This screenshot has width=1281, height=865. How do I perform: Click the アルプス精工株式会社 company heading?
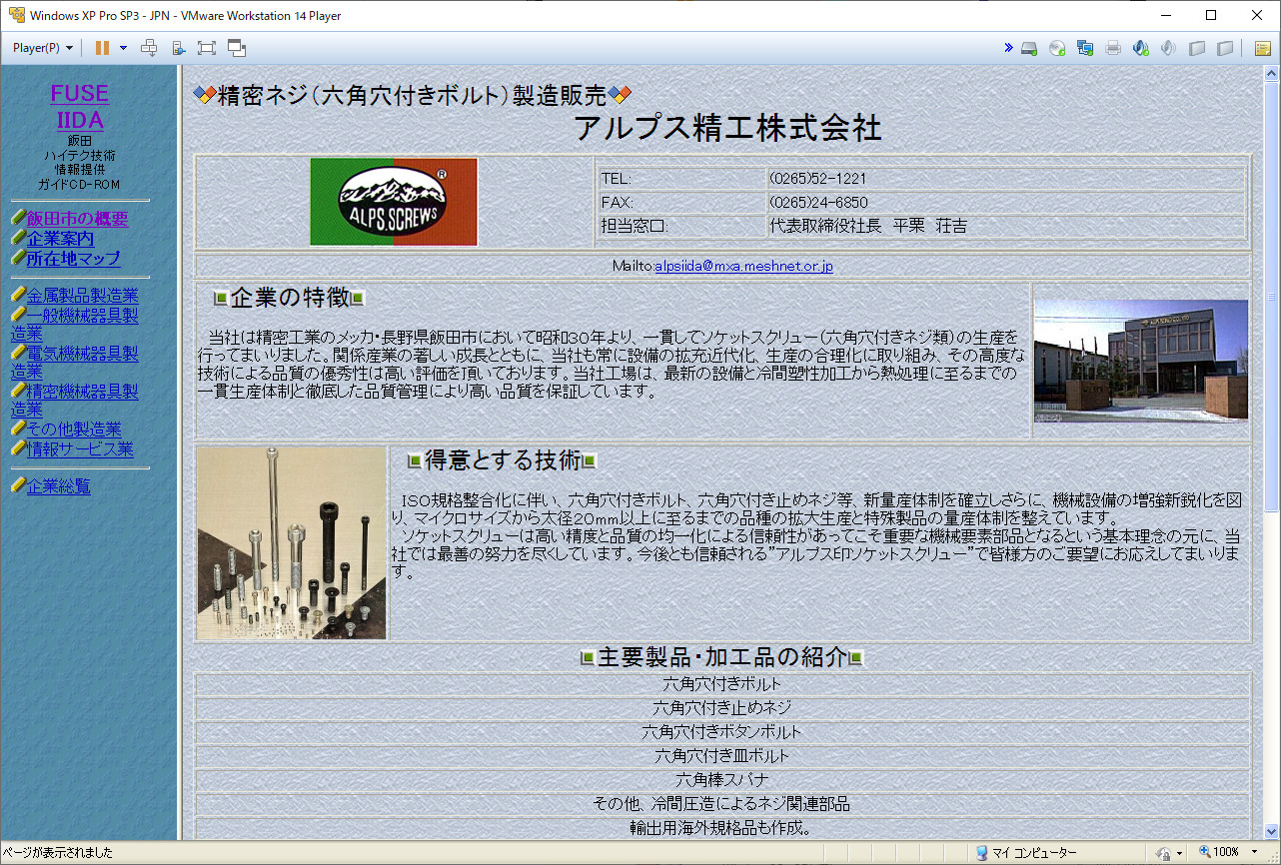(728, 129)
